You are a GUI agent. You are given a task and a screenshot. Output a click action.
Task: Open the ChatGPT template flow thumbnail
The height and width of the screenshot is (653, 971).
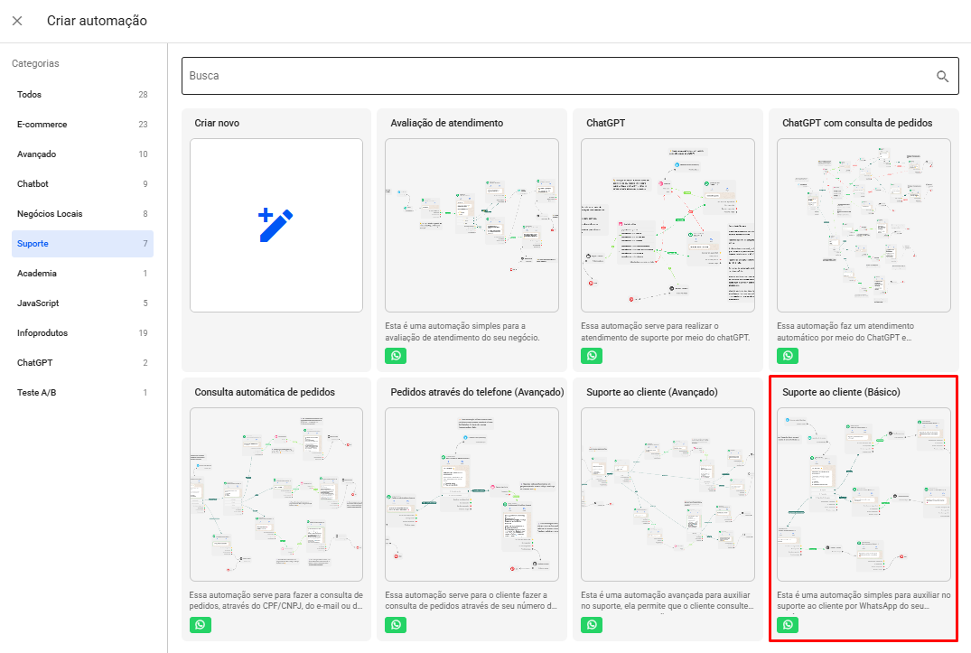pos(668,225)
